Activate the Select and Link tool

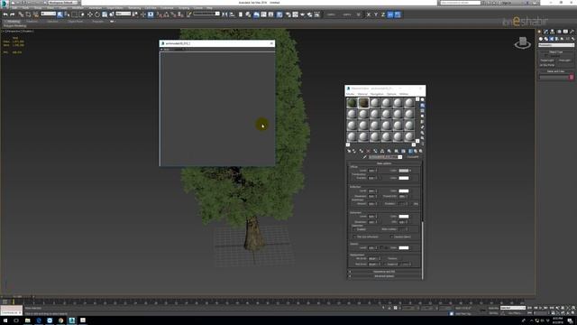point(21,14)
